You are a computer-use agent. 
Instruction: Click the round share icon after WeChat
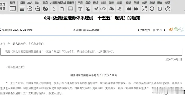182,29
